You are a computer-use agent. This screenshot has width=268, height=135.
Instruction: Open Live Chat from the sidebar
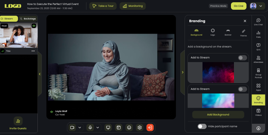[258, 22]
